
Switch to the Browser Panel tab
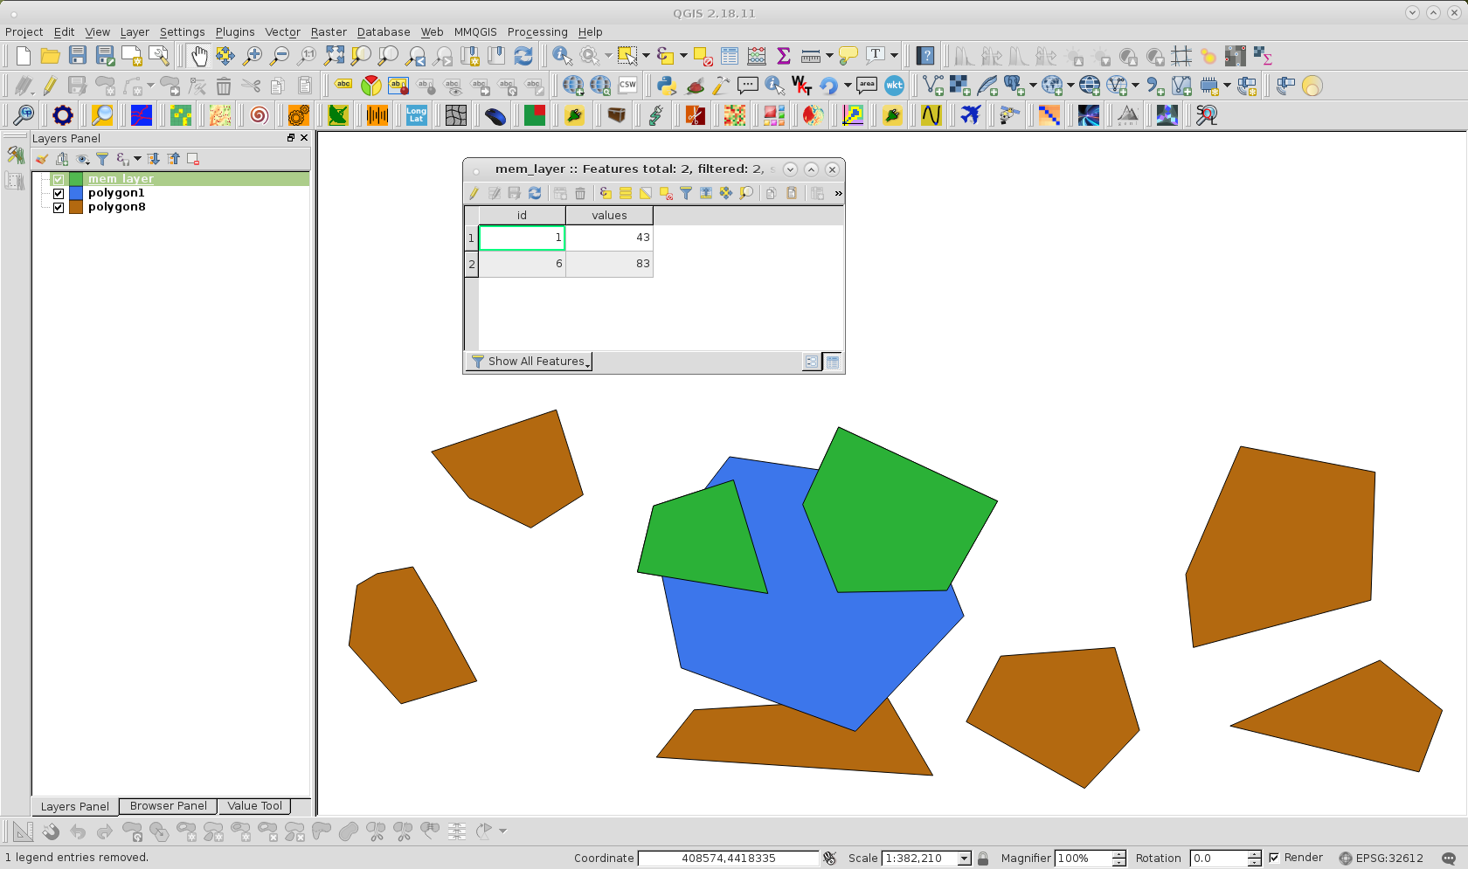[168, 806]
